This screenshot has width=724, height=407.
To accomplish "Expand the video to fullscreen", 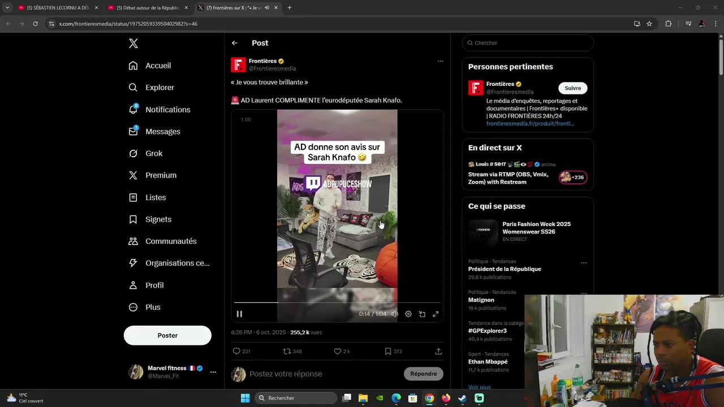I will tap(436, 314).
